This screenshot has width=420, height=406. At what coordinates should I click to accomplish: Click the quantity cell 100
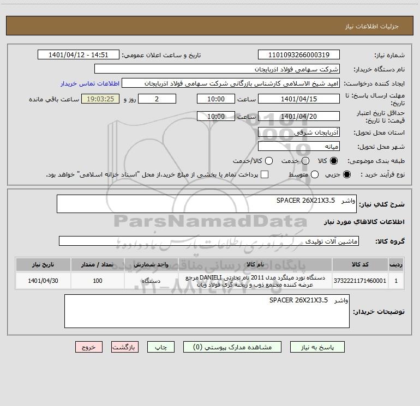pos(98,281)
